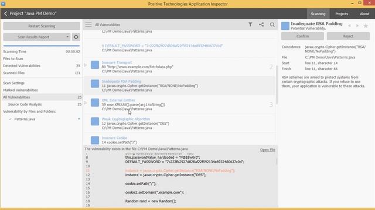Screen dimensions: 375x210
Task: Select All Vulnerabilities in the sidebar
Action: (x=42, y=97)
